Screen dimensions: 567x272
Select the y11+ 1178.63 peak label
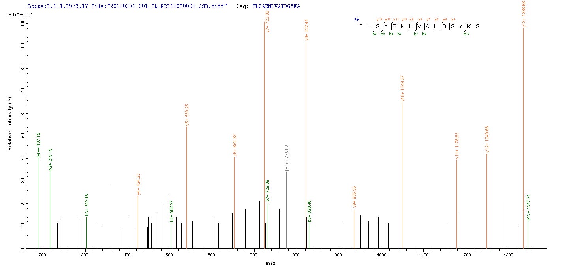tap(457, 146)
